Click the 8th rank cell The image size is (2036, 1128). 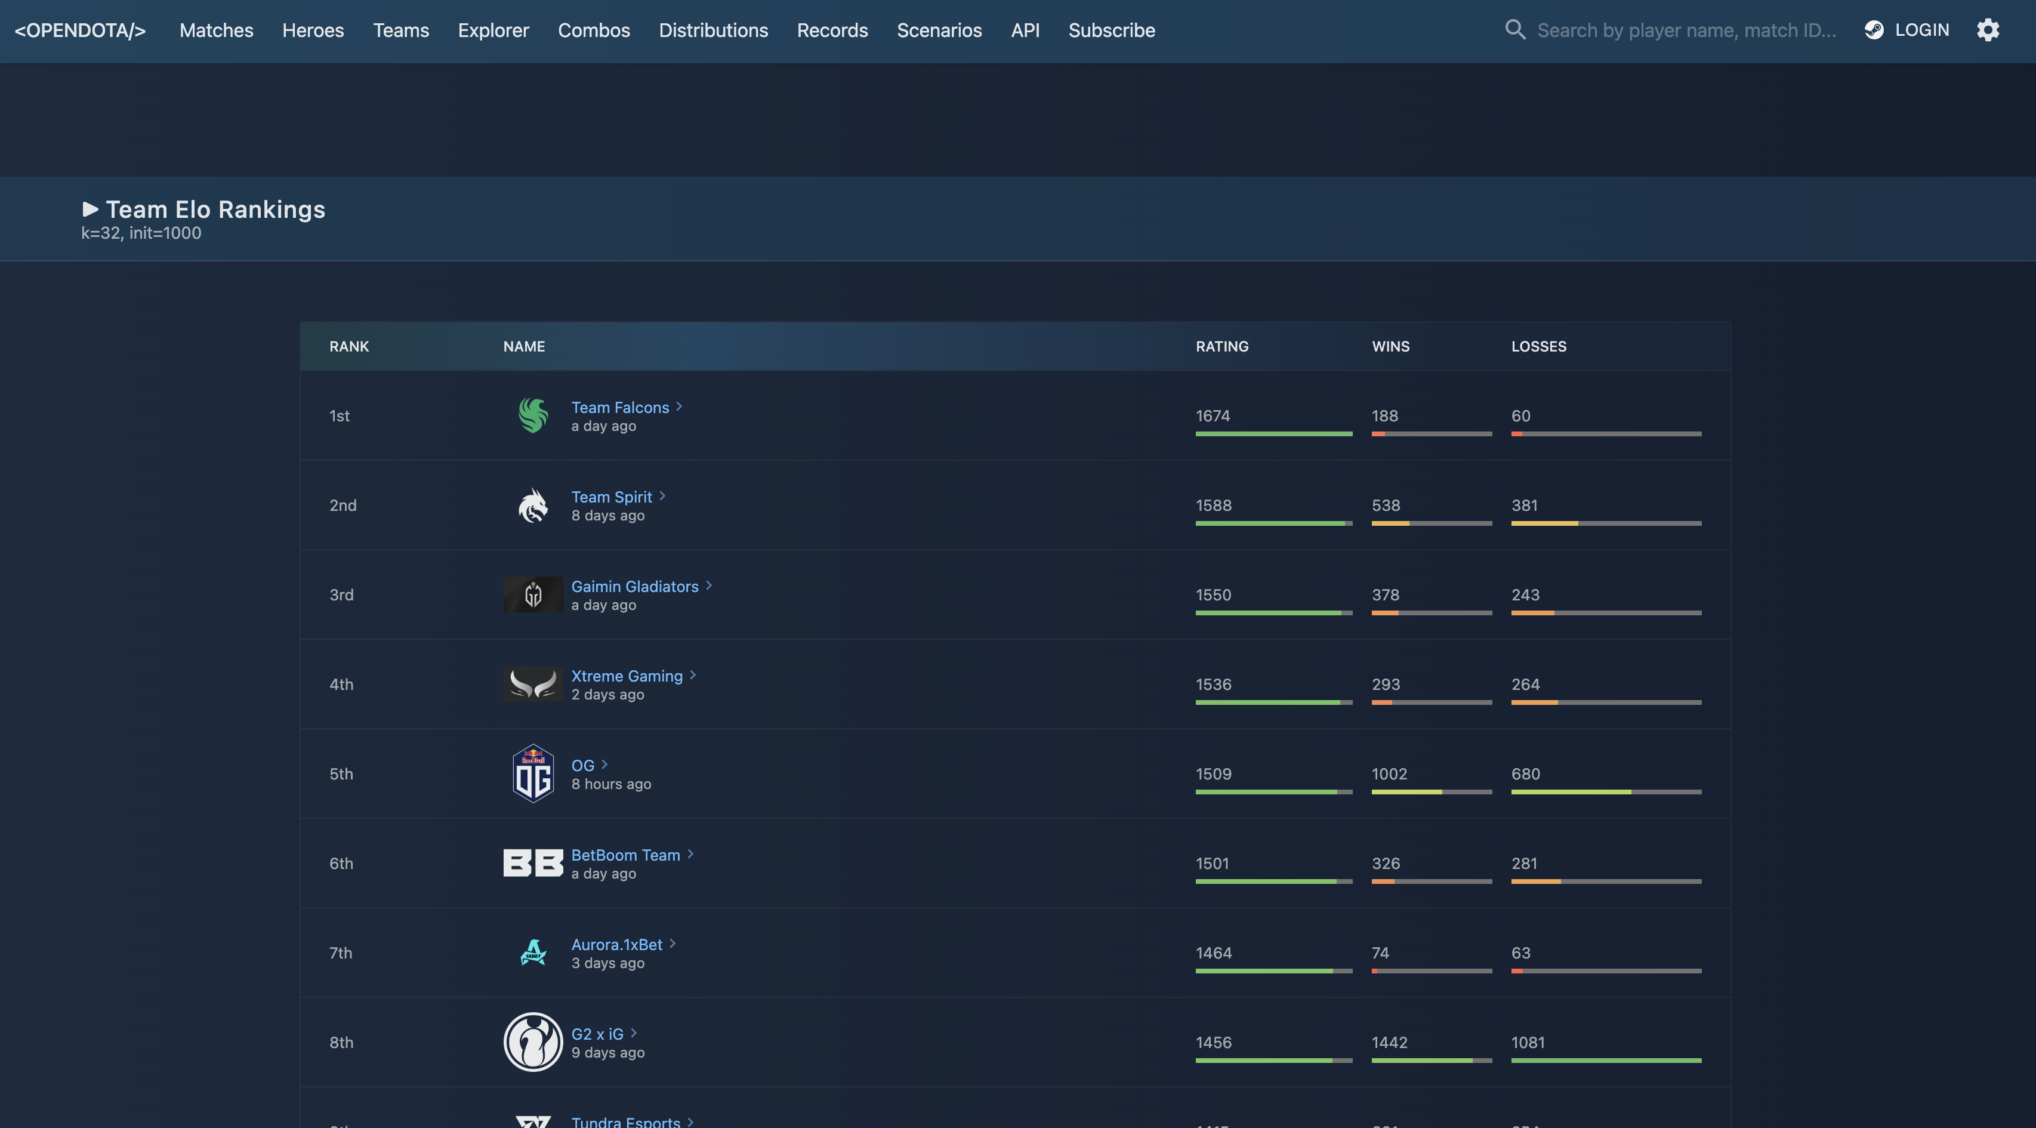tap(341, 1042)
